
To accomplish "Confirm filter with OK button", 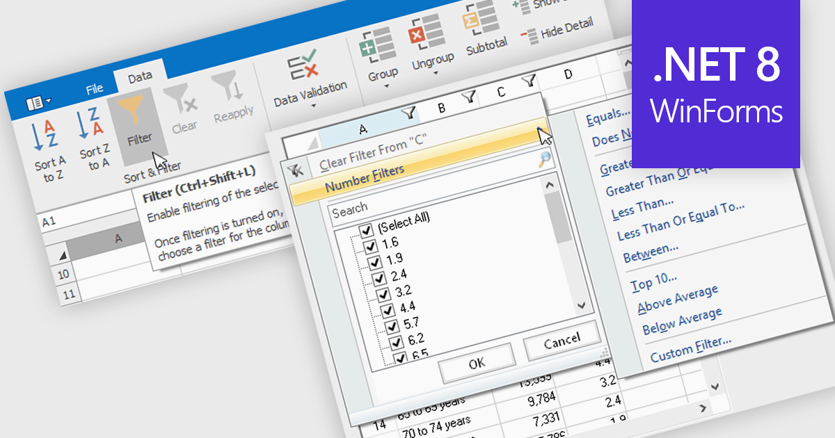I will point(477,363).
